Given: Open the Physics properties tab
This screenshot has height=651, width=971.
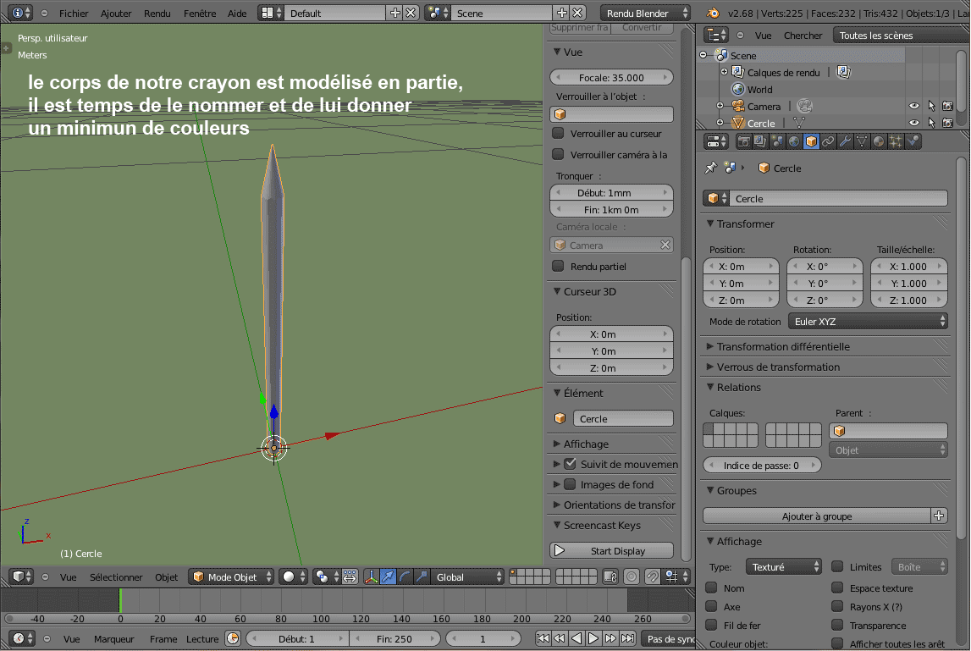Looking at the screenshot, I should 913,142.
